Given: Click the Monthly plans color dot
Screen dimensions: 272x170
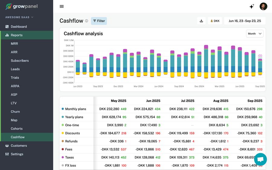Looking at the screenshot, I should pyautogui.click(x=63, y=109).
